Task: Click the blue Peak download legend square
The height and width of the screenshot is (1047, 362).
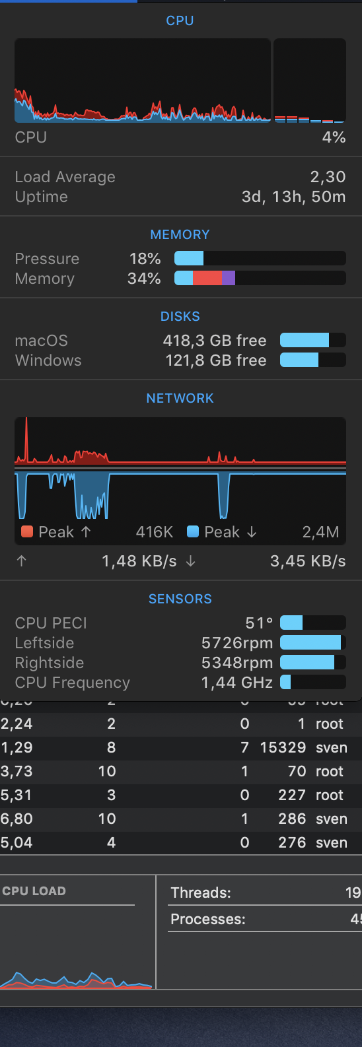Action: pos(193,531)
